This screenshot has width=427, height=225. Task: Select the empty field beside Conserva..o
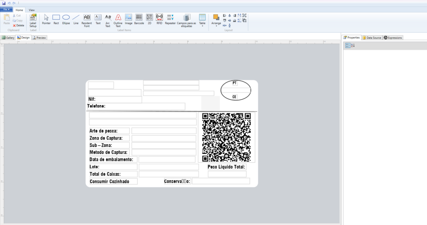coord(221,181)
